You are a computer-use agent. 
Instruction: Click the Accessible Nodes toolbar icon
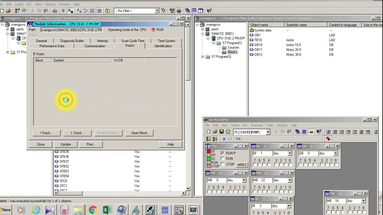(x=17, y=11)
